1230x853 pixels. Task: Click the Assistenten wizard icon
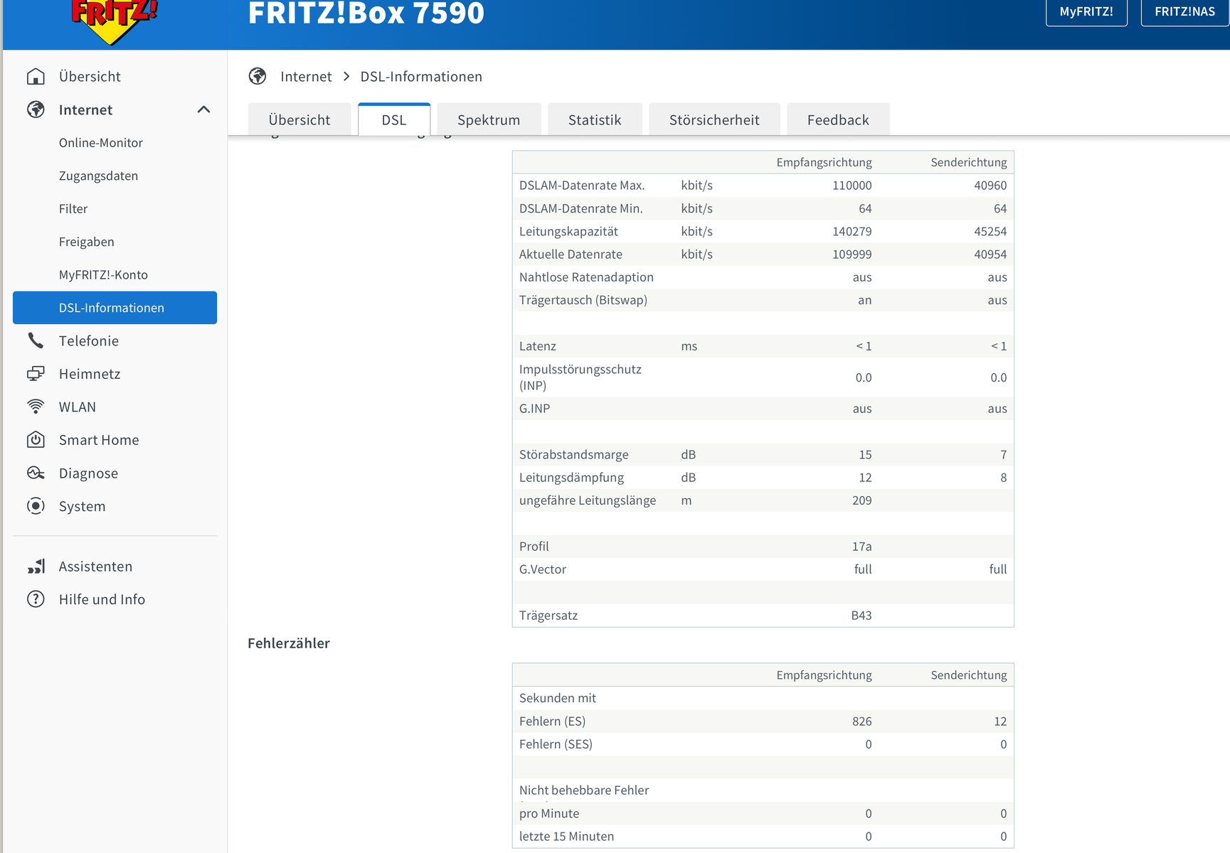click(x=36, y=567)
